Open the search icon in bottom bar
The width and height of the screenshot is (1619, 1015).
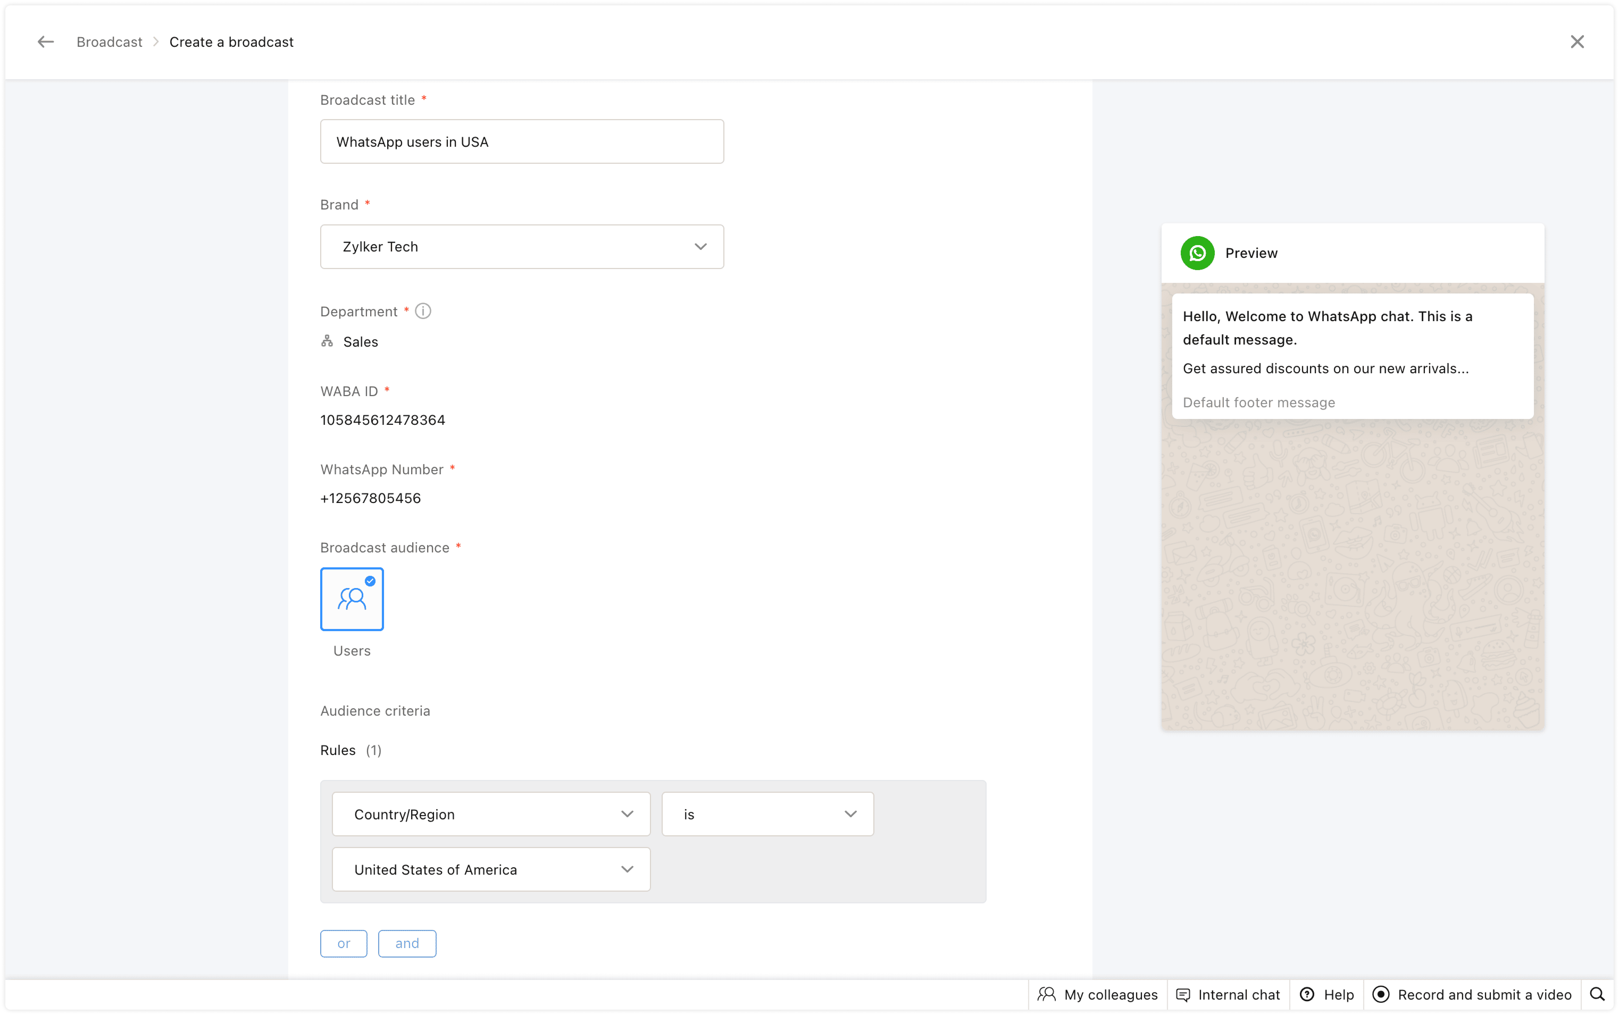tap(1597, 994)
